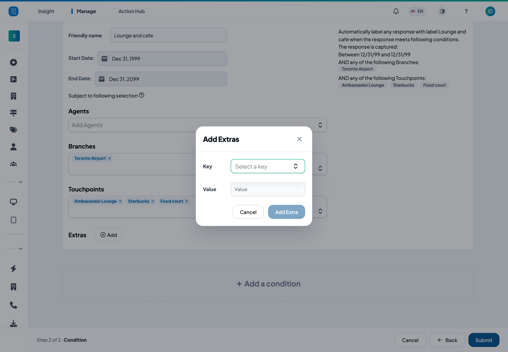Open the signpost icon in the sidebar

(13, 113)
